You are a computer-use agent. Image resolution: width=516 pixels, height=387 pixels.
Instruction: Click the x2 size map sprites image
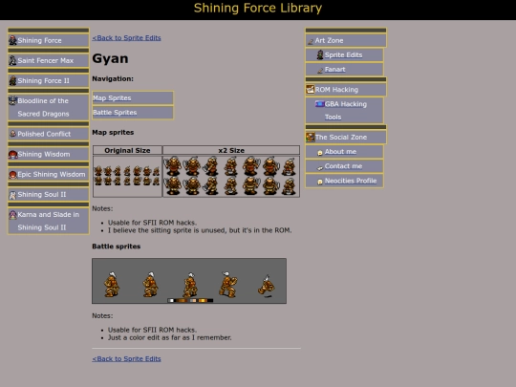click(231, 176)
